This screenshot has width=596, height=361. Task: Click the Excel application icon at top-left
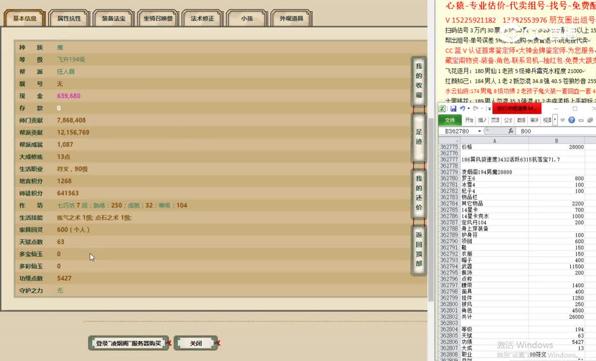pos(443,108)
